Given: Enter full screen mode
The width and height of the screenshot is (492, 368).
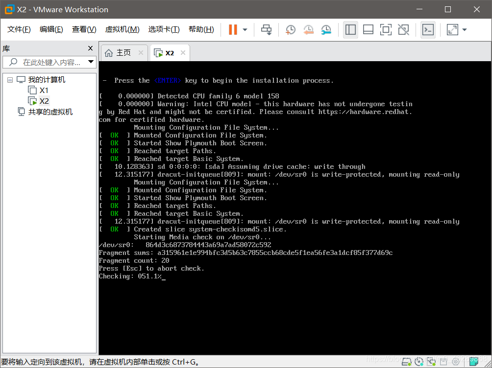Looking at the screenshot, I should (x=386, y=30).
